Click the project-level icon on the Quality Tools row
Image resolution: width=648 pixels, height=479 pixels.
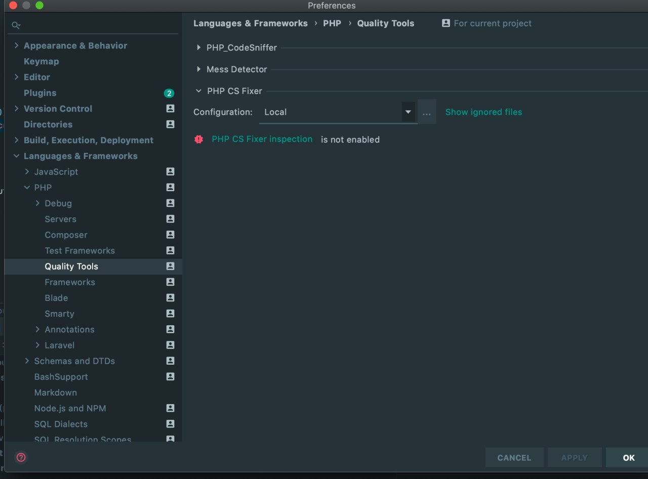click(x=171, y=266)
